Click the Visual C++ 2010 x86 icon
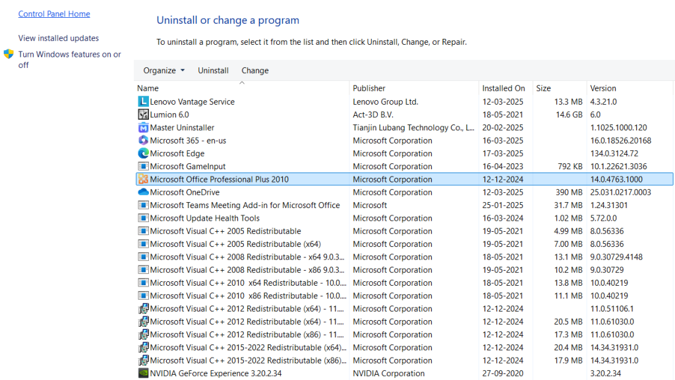675x380 pixels. coord(143,295)
